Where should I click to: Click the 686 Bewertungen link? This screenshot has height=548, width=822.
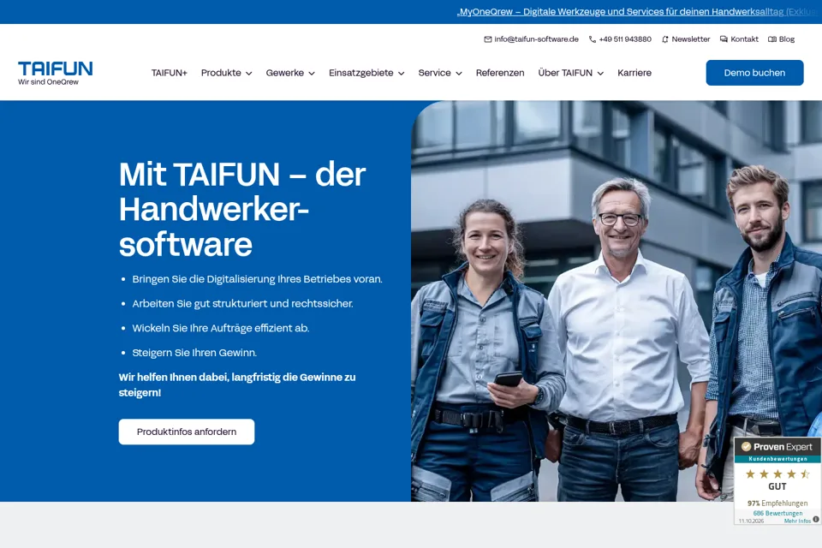pyautogui.click(x=777, y=513)
